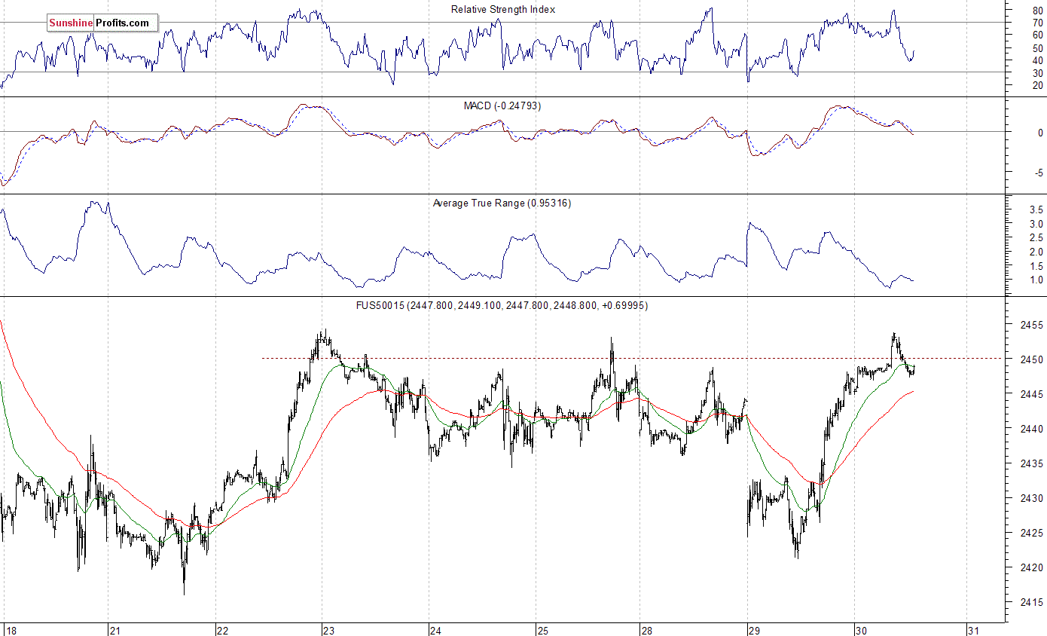Click the 2430 price axis label
1047x636 pixels.
(1032, 499)
